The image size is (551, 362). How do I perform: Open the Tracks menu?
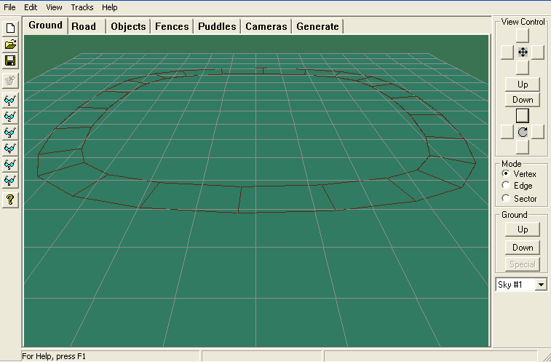point(82,7)
